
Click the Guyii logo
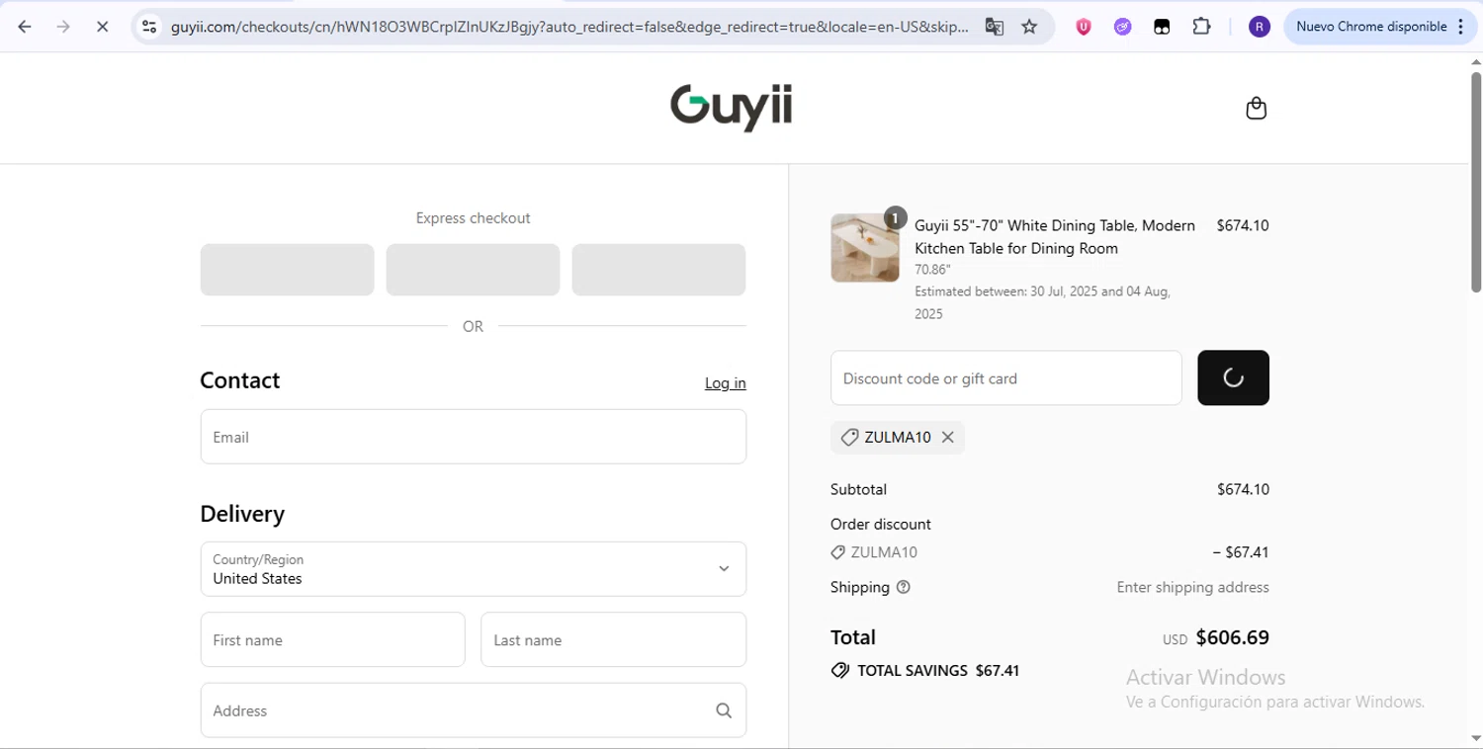tap(731, 107)
